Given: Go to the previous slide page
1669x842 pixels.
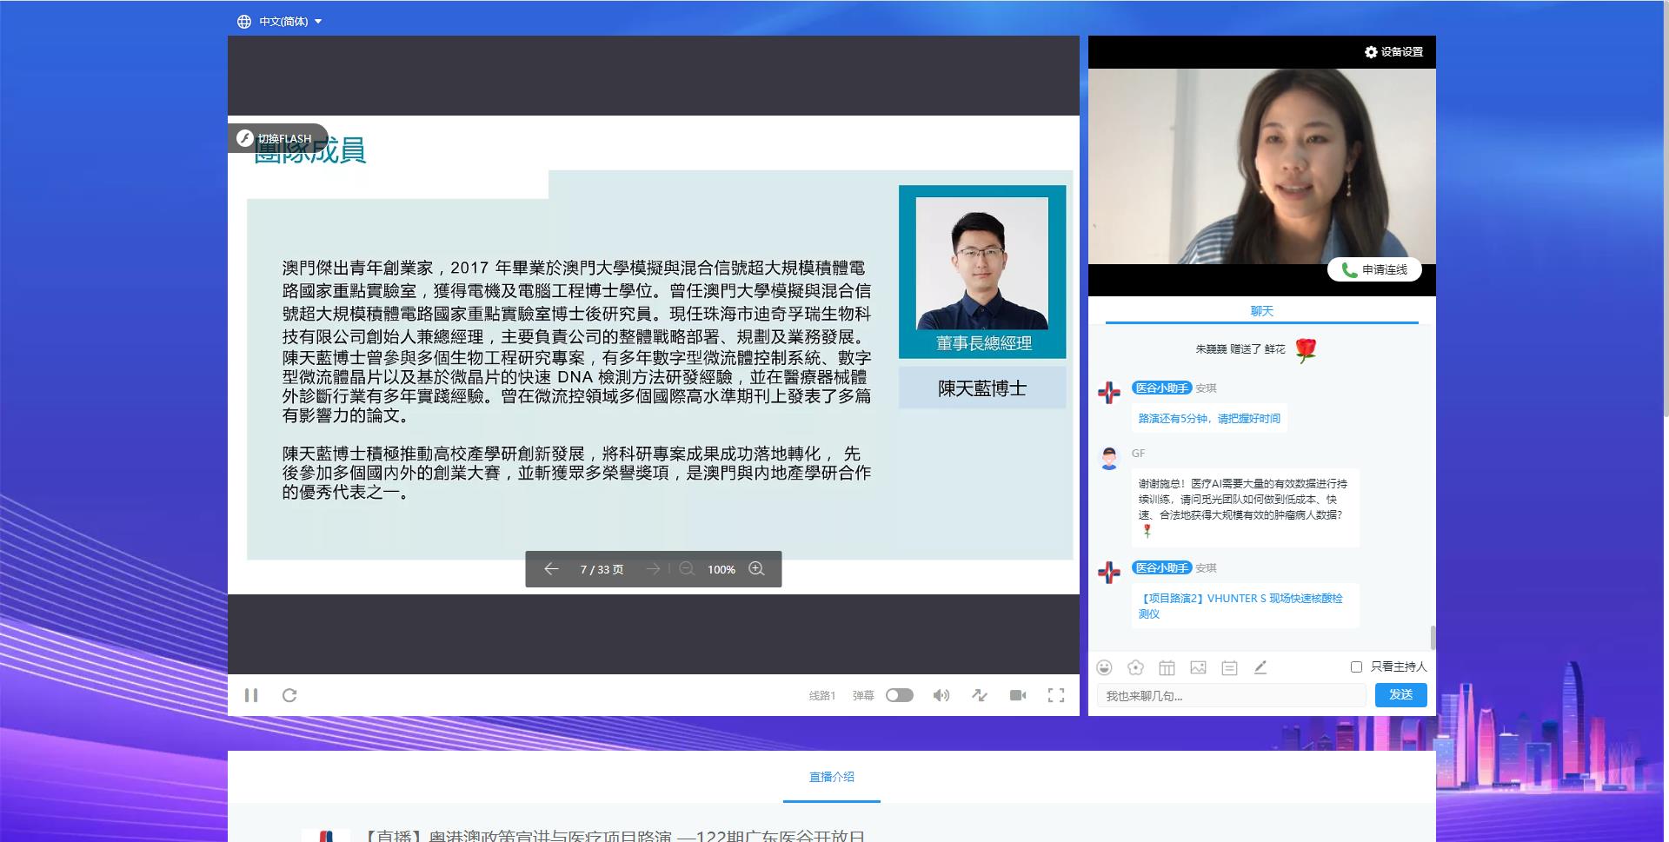Looking at the screenshot, I should (x=551, y=569).
